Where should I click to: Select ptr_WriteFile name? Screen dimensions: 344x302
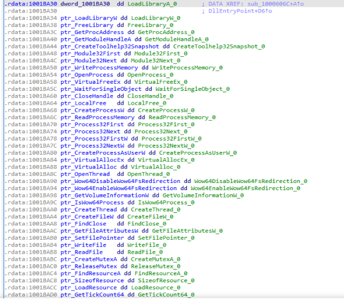pyautogui.click(x=84, y=245)
